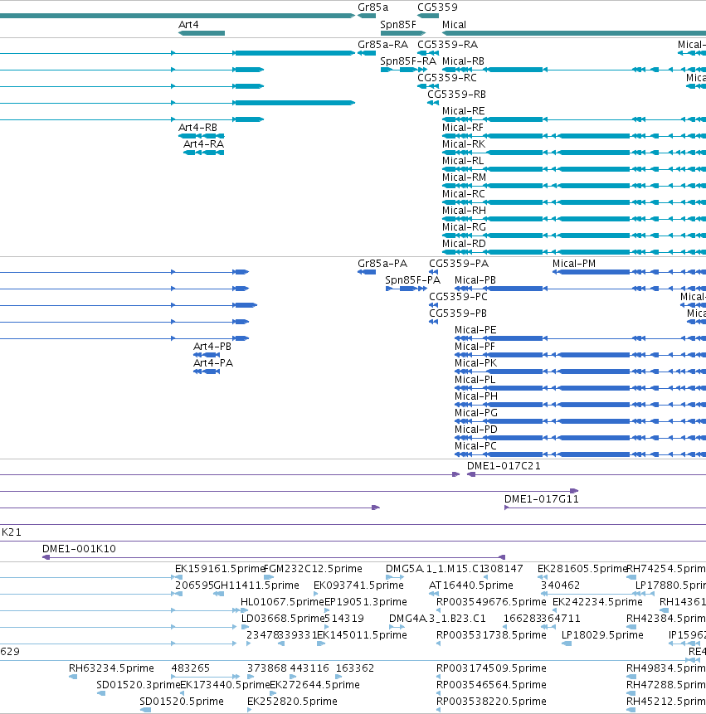Click the Mical-PB protein label

tap(475, 280)
